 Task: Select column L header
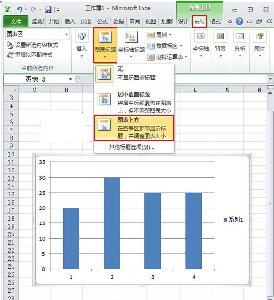pos(195,90)
